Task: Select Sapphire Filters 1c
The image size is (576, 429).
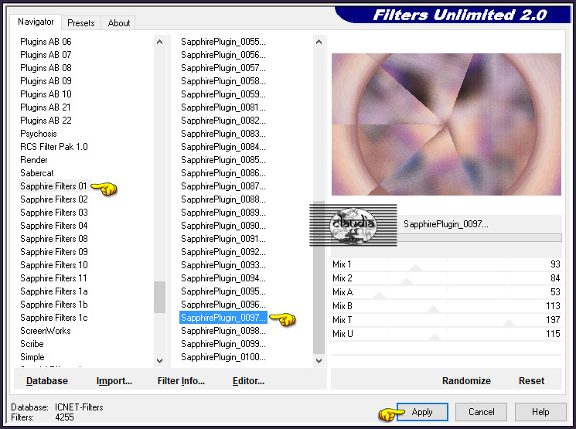Action: pyautogui.click(x=54, y=318)
